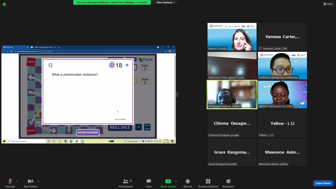Click the blue star on question card

(x=127, y=65)
